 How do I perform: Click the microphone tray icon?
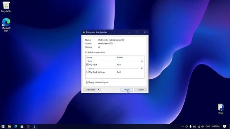(x=190, y=126)
